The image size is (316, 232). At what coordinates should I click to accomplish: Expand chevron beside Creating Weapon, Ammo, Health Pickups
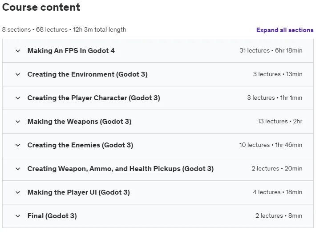(18, 169)
